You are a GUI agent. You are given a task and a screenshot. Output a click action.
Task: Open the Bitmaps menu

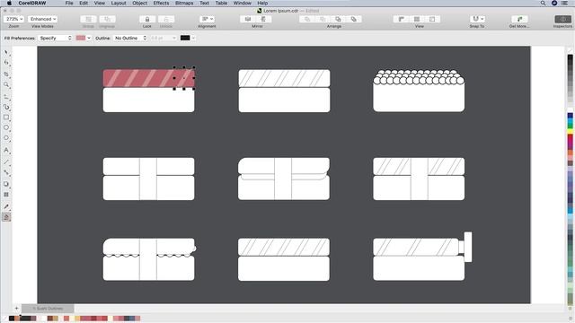(184, 3)
